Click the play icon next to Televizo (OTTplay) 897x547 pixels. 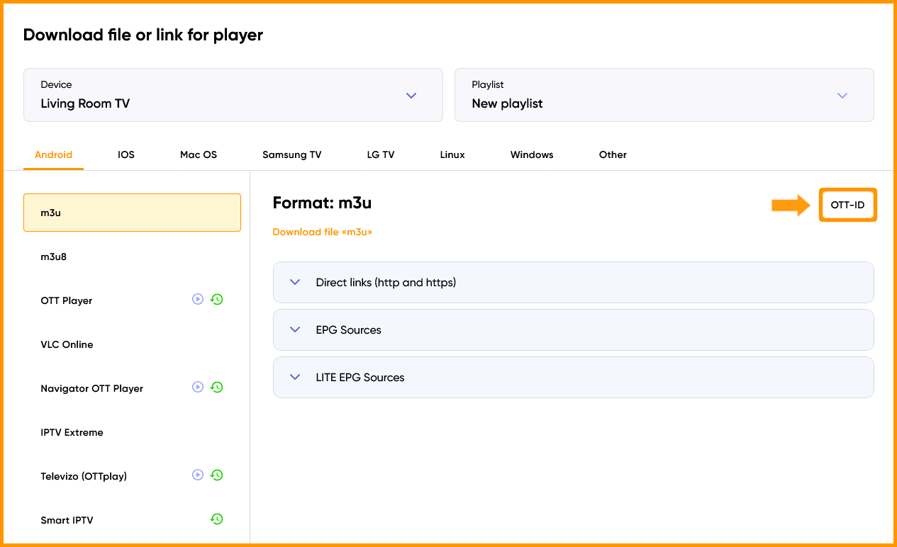pyautogui.click(x=198, y=475)
